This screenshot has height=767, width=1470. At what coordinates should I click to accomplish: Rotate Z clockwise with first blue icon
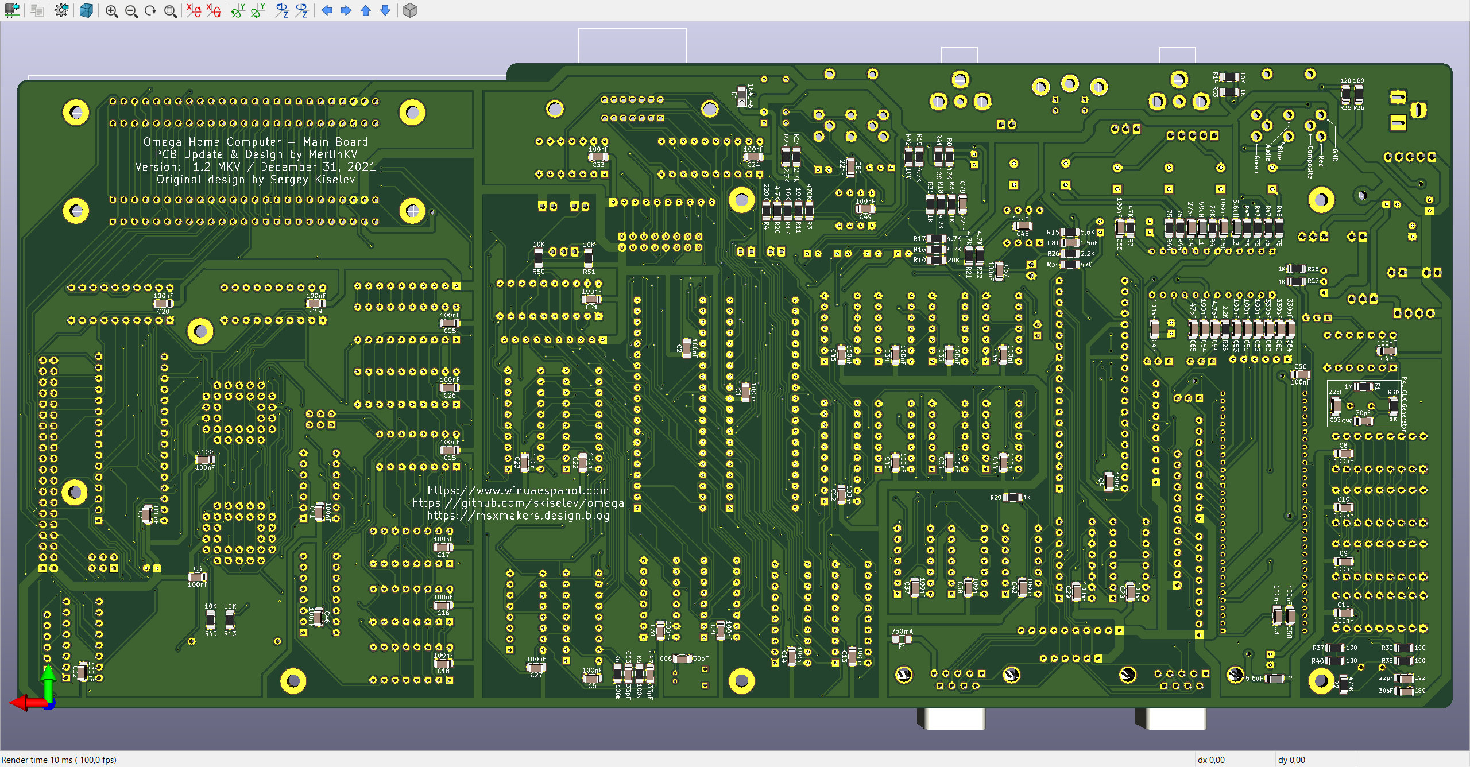tap(282, 10)
